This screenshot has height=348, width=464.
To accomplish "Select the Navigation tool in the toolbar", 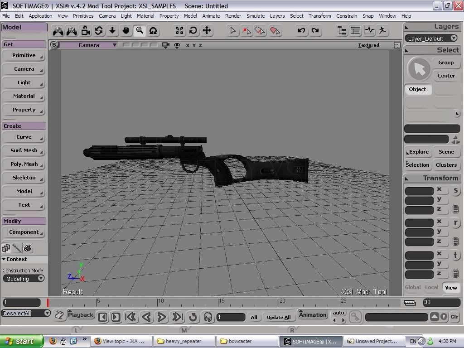I will [58, 31].
